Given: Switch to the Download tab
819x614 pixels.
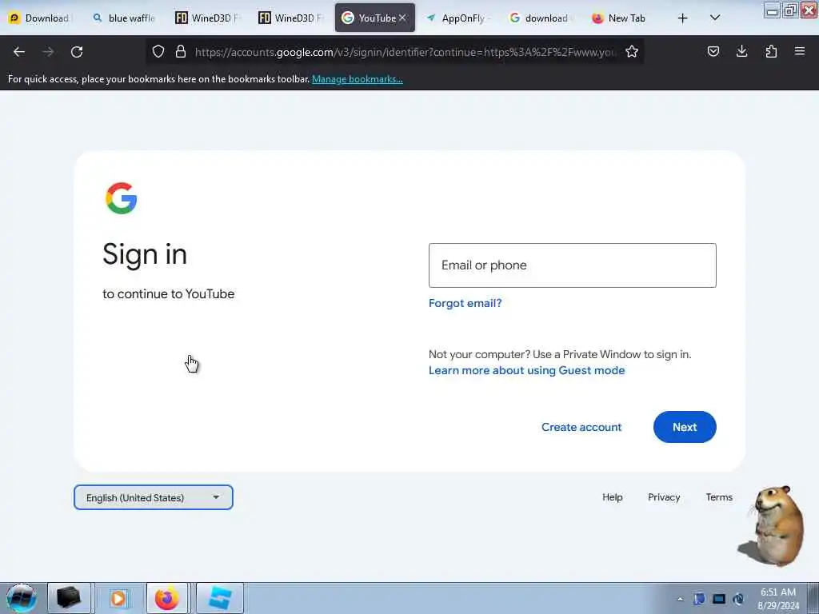Looking at the screenshot, I should pyautogui.click(x=41, y=18).
